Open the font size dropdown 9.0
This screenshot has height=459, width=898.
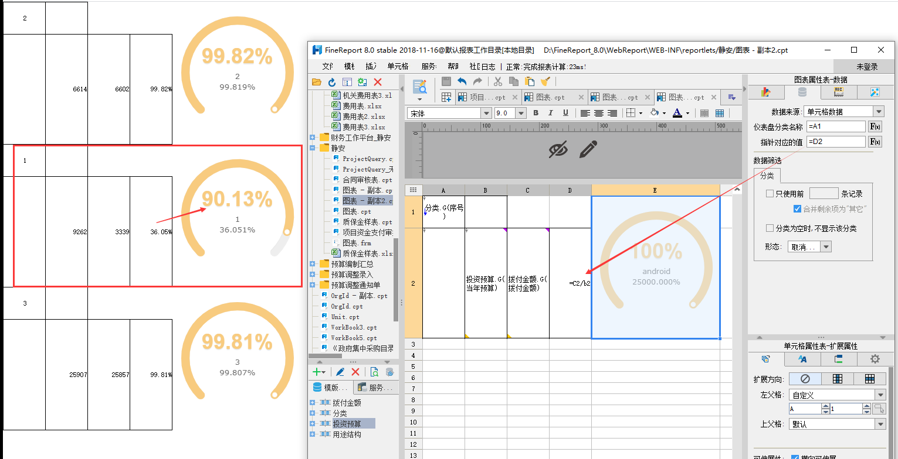pyautogui.click(x=521, y=113)
